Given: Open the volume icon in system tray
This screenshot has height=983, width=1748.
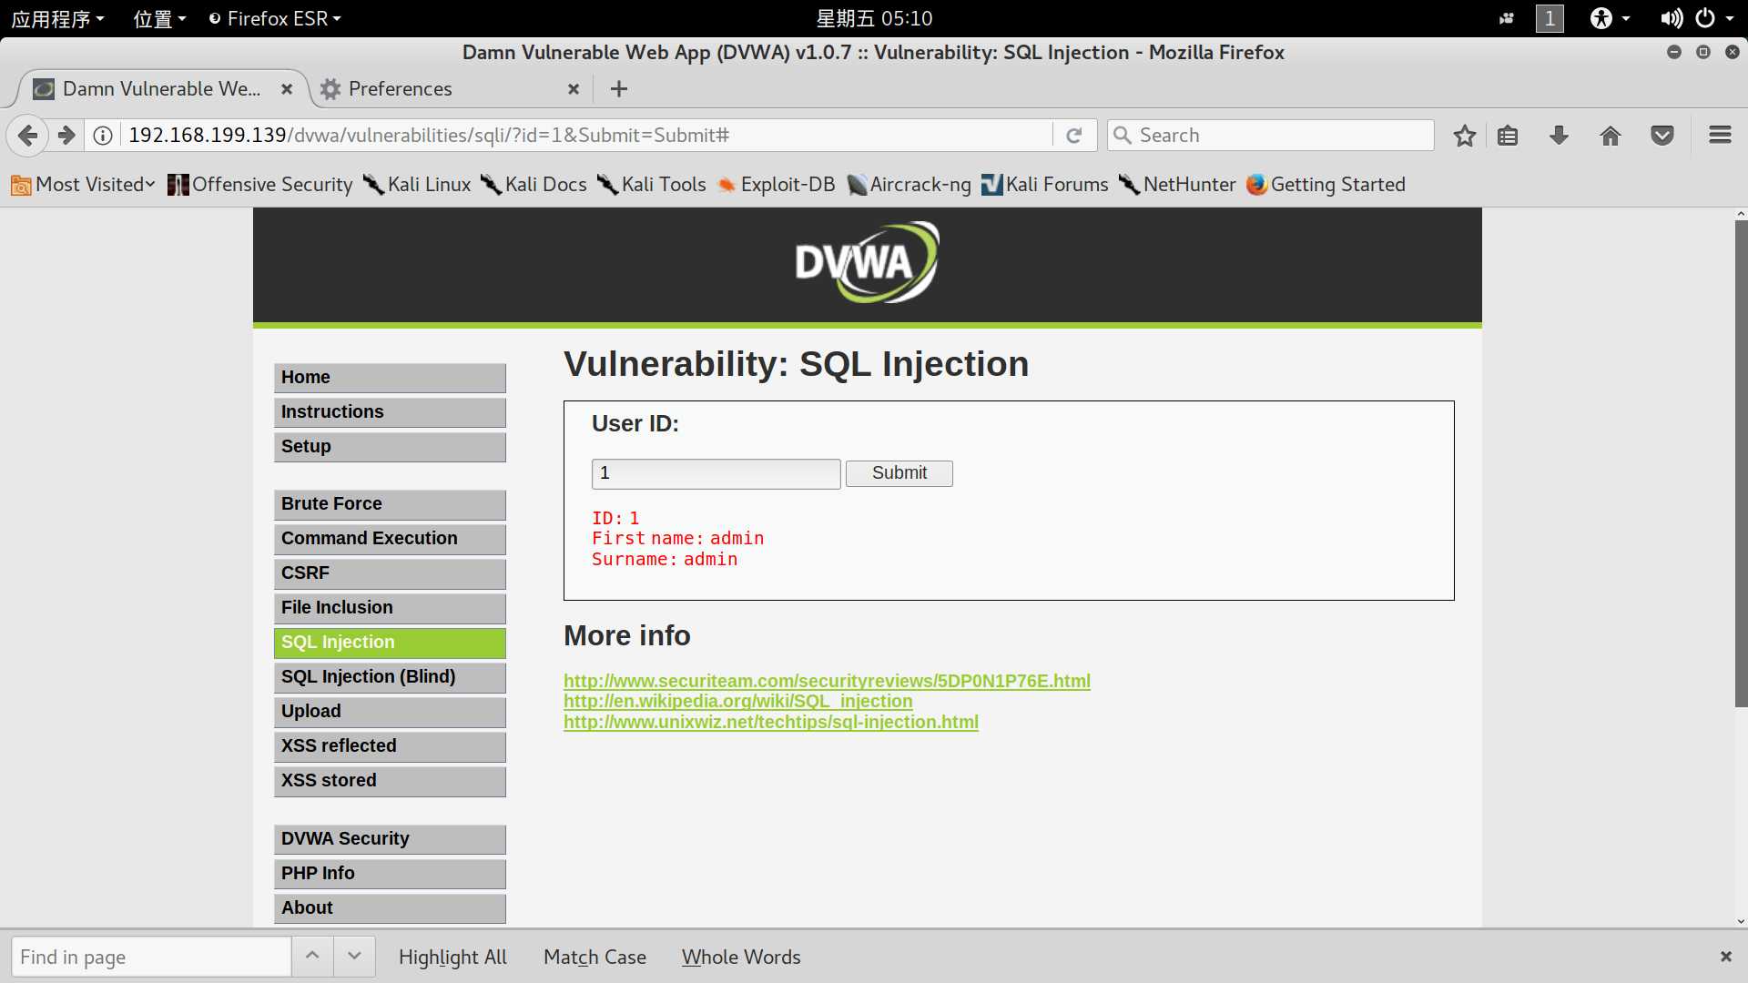Looking at the screenshot, I should tap(1671, 18).
